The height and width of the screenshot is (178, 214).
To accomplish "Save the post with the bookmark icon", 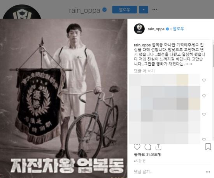I will [208, 147].
